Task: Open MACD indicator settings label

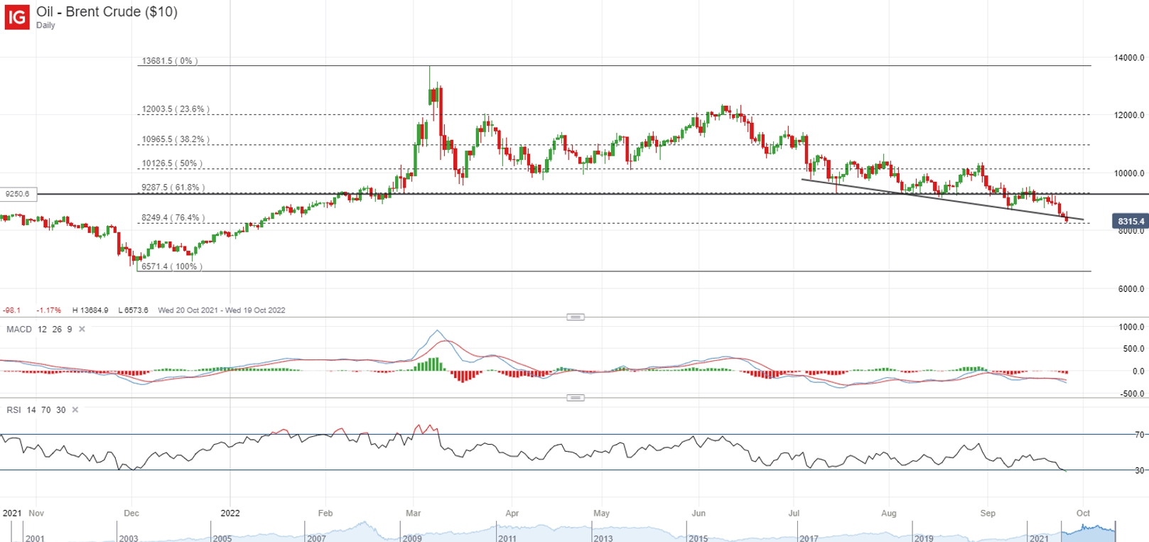Action: [x=19, y=330]
